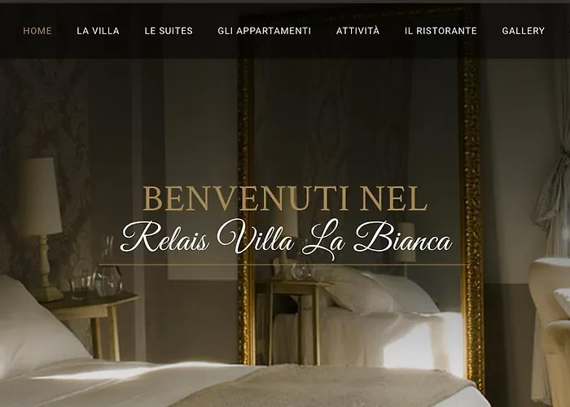Open the GLI APPARTAMENTI section
Image resolution: width=570 pixels, height=407 pixels.
point(265,31)
